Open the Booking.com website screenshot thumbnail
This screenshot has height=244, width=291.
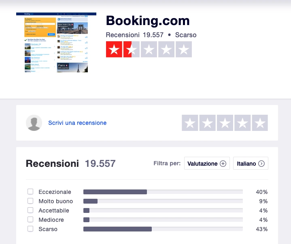(56, 42)
